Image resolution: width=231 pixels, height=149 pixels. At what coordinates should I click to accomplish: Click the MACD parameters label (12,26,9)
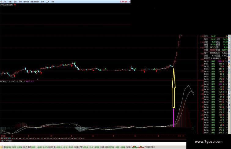[x=9, y=81]
